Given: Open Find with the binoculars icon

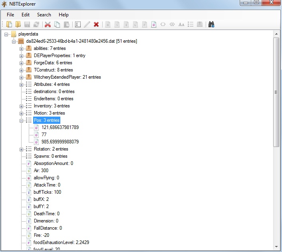Looking at the screenshot, I should 211,24.
